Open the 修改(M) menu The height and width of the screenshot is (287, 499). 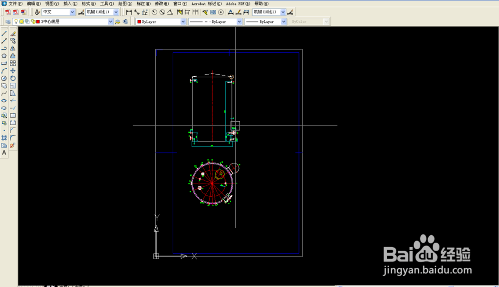pos(162,3)
